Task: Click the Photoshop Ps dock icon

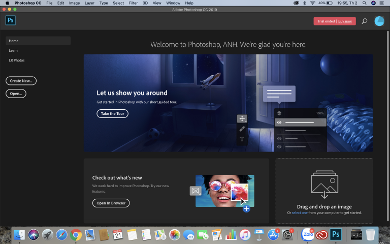Action: coord(336,235)
